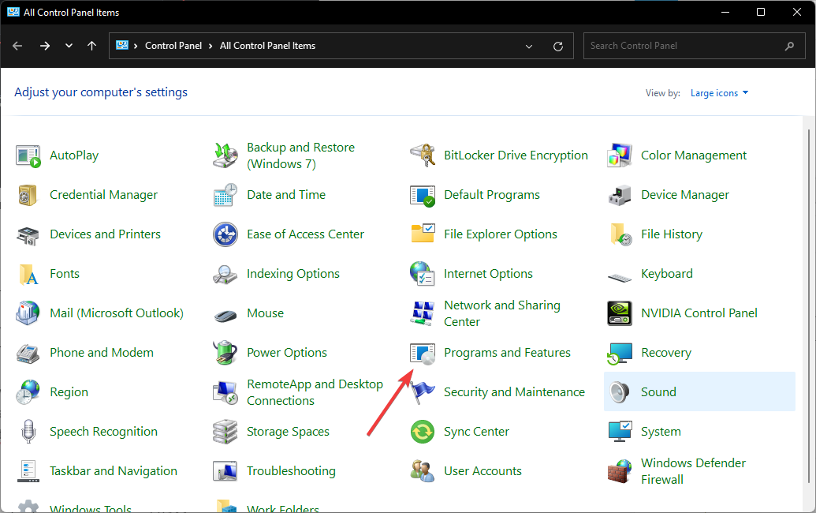This screenshot has width=816, height=513.
Task: Open the Troubleshooting link
Action: tap(291, 471)
